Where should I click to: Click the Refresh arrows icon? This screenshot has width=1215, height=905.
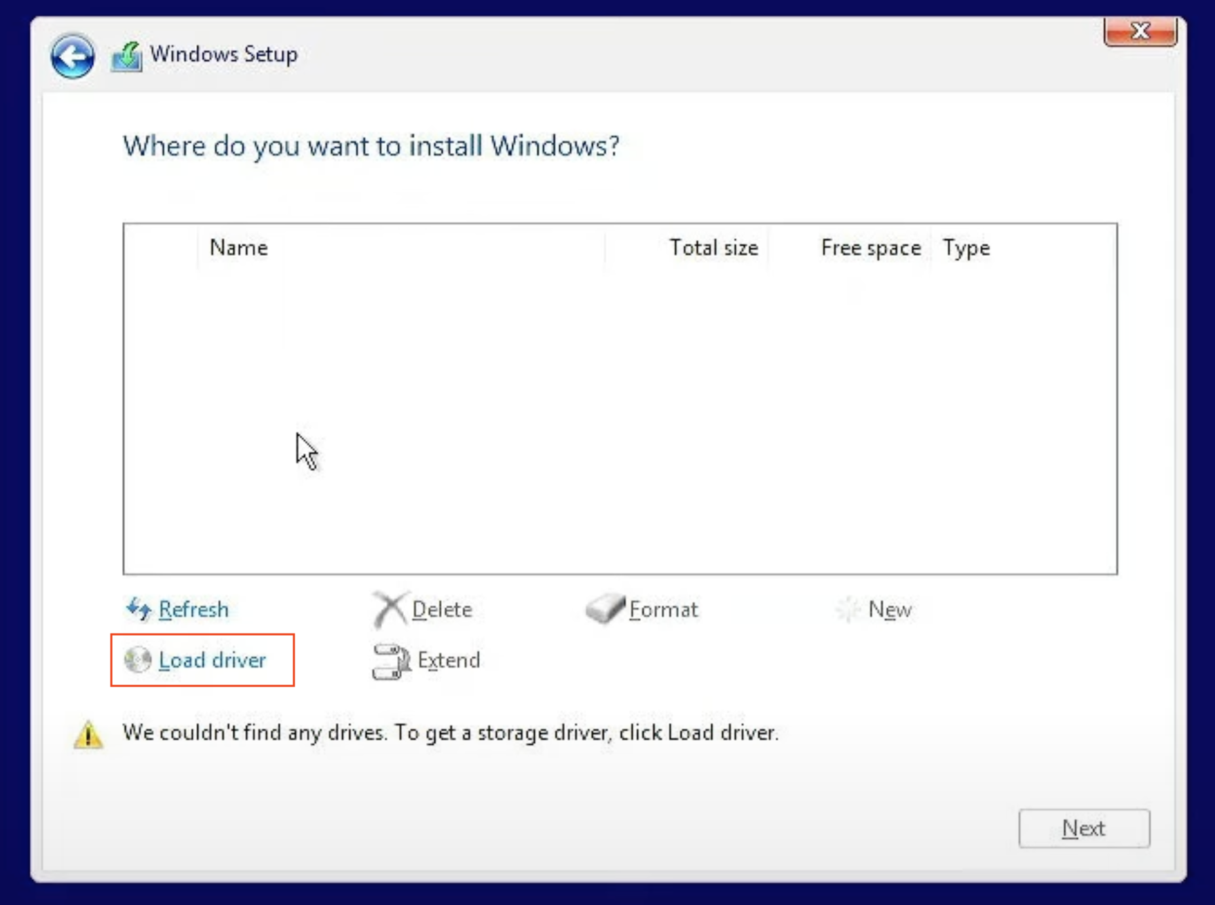[x=138, y=609]
